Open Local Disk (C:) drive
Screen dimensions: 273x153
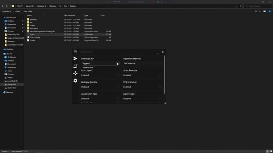[x=12, y=81]
